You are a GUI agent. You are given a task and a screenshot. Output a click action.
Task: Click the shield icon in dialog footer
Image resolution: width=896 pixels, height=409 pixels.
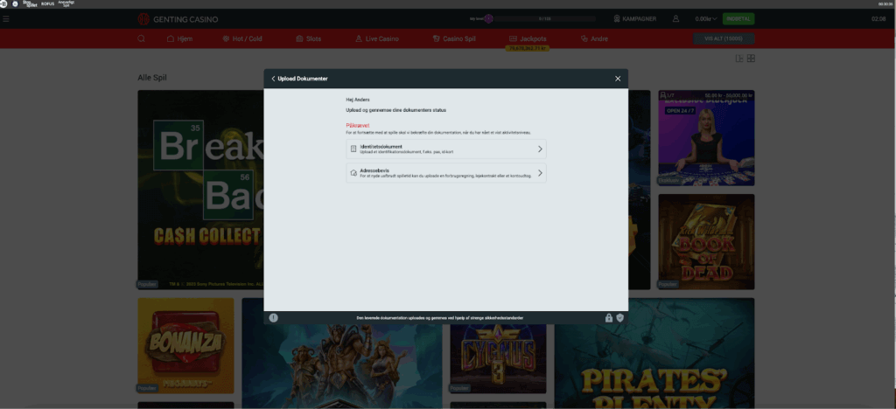click(620, 318)
